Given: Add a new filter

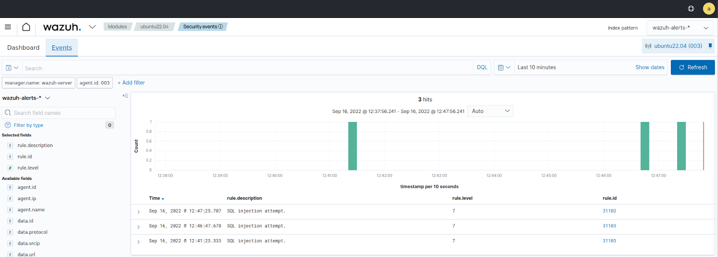Looking at the screenshot, I should tap(131, 83).
